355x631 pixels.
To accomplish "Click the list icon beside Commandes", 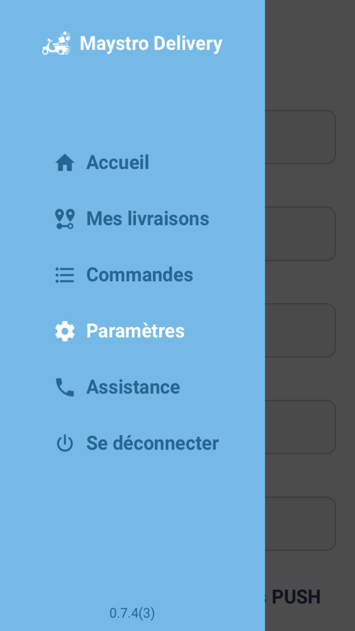I will click(x=65, y=275).
